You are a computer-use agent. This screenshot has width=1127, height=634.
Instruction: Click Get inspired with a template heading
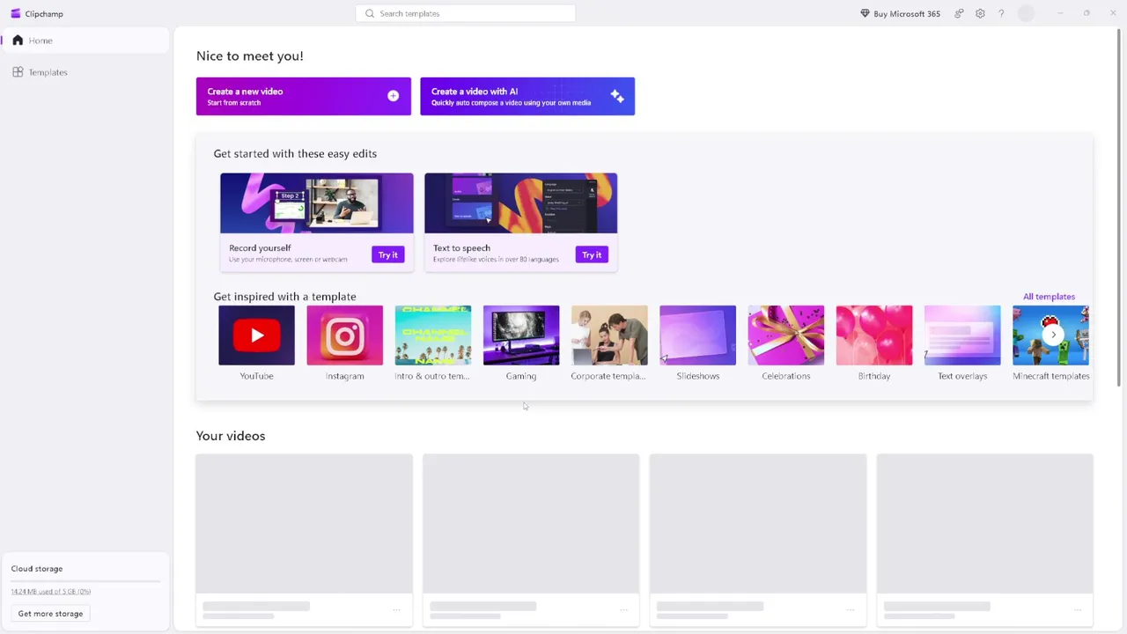284,297
